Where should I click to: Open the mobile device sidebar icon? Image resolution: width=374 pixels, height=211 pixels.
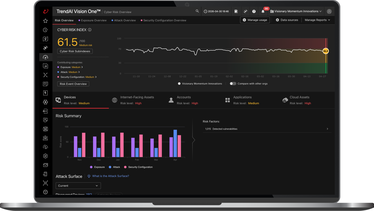(x=45, y=174)
